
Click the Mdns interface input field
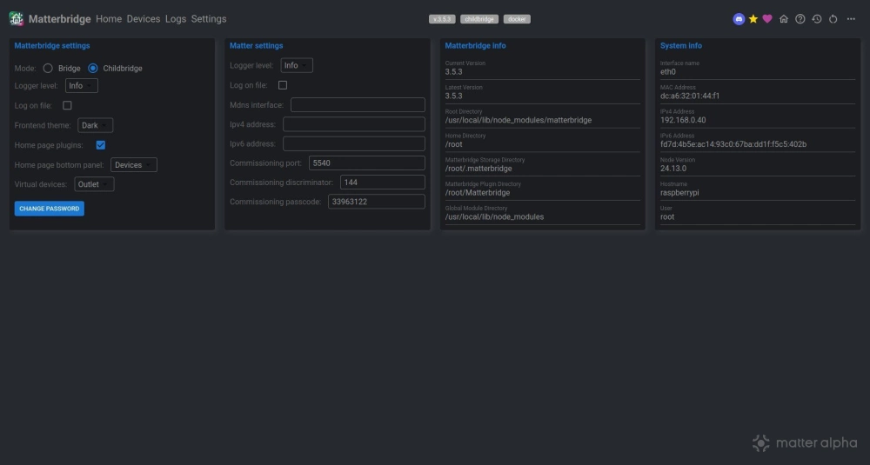click(358, 104)
